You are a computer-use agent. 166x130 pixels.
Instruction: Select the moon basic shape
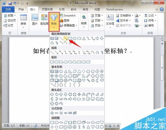point(97,80)
